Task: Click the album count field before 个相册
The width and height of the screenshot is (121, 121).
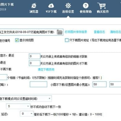Action: 4,77
